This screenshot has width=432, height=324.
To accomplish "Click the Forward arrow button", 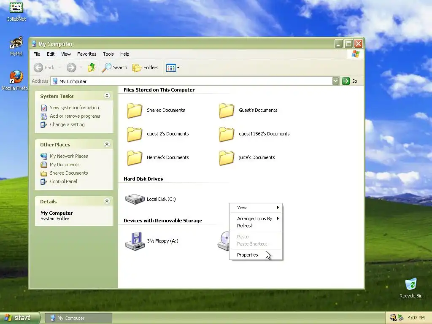I will tap(71, 67).
